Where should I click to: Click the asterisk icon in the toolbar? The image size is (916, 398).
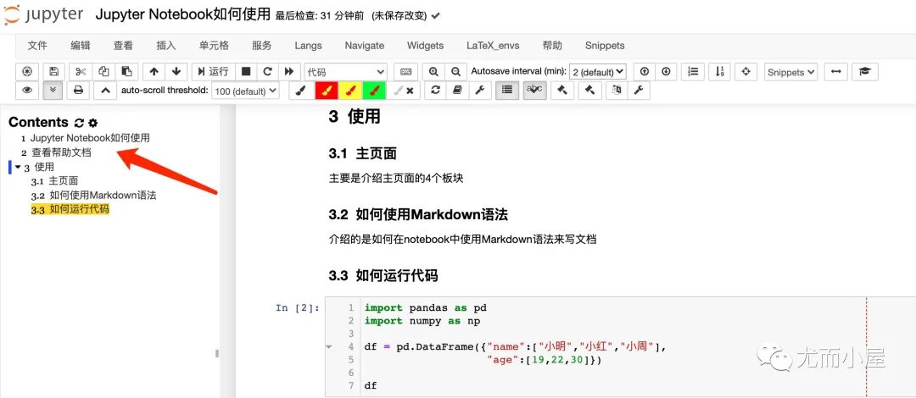point(27,71)
